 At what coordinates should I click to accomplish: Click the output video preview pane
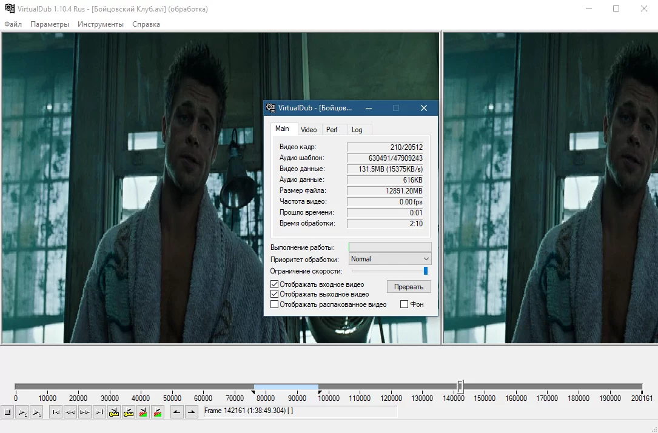(550, 188)
